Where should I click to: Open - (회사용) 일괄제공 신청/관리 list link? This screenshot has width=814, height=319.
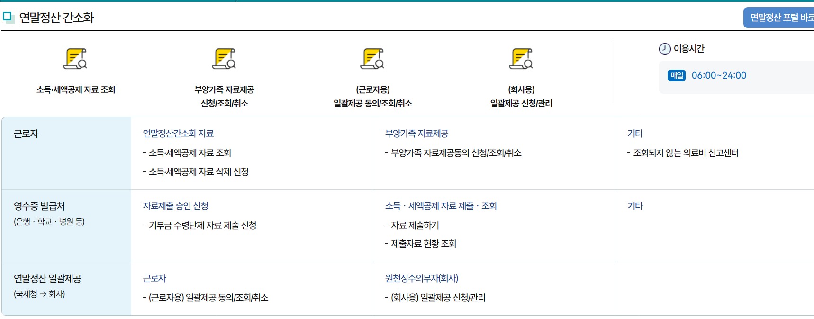click(x=435, y=298)
